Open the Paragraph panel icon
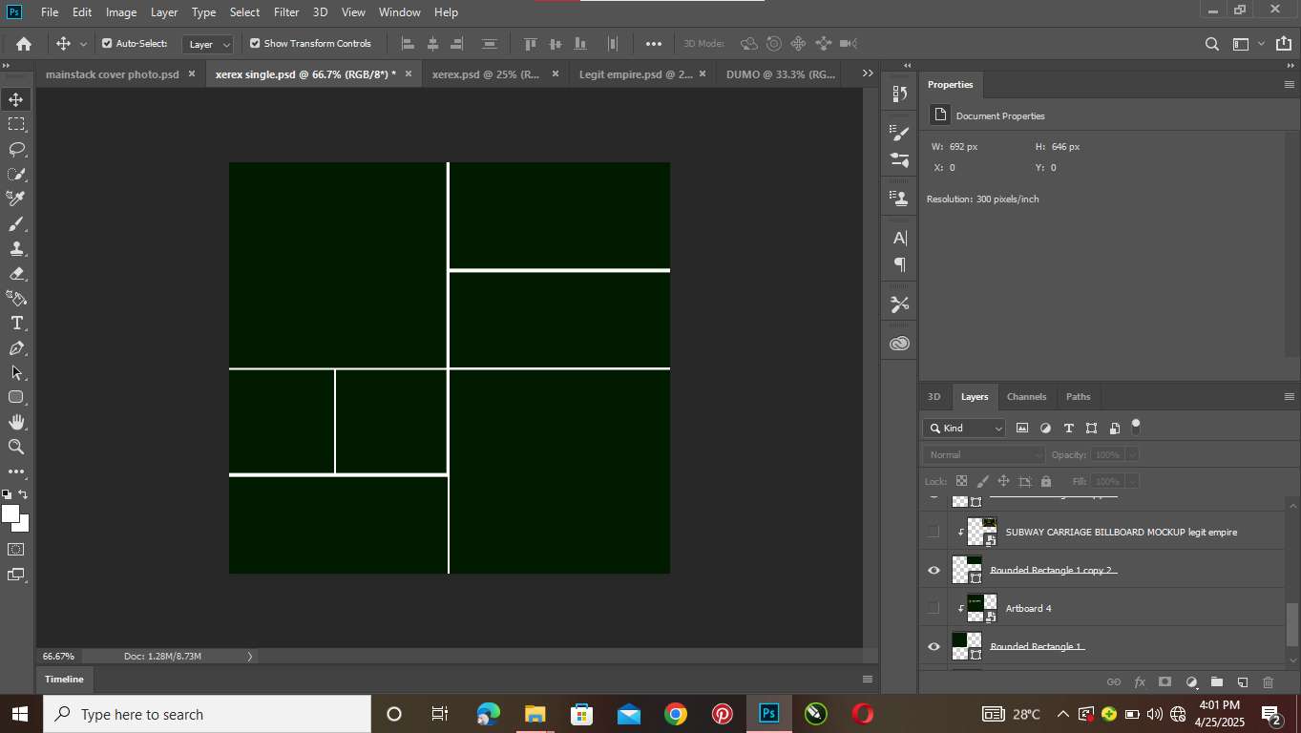This screenshot has height=733, width=1301. coord(899,264)
